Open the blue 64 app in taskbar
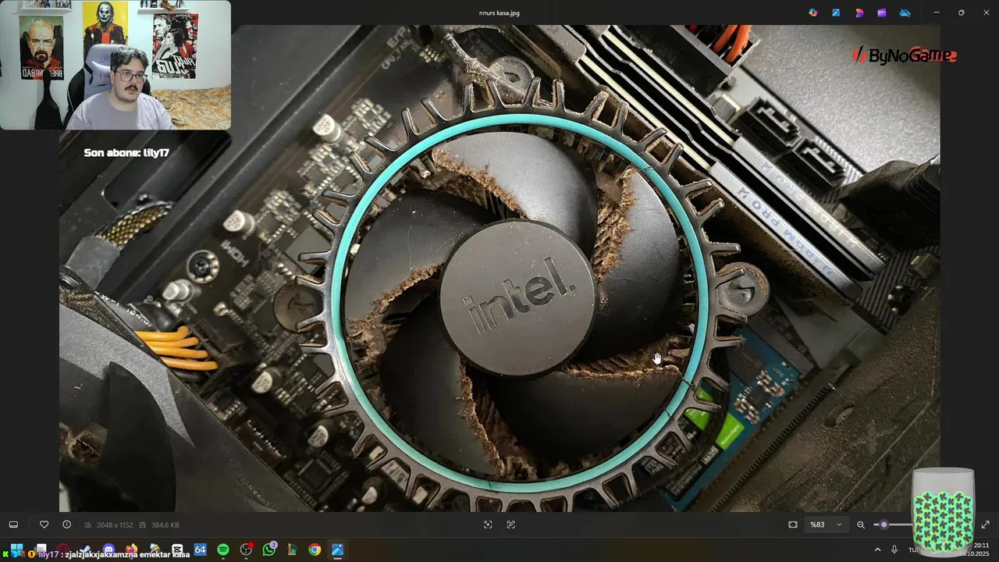 pyautogui.click(x=200, y=550)
